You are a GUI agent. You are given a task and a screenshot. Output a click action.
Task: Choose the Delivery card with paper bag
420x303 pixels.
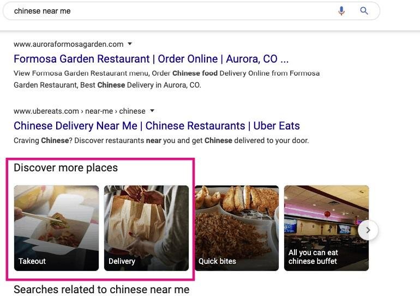coord(146,228)
